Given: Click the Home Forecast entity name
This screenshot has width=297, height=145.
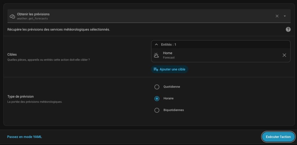Looking at the screenshot, I should point(168,53).
